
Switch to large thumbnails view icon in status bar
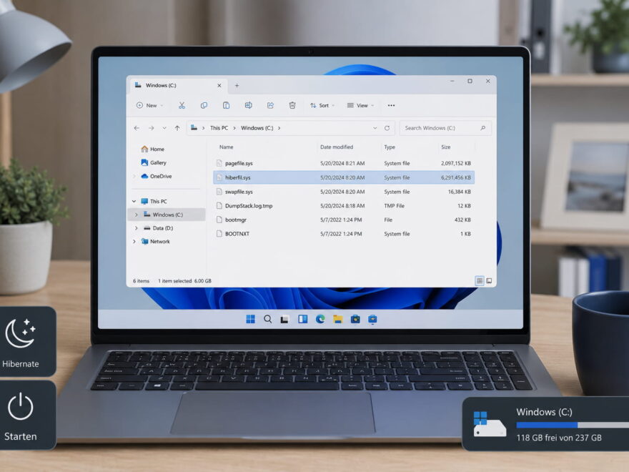click(x=489, y=281)
